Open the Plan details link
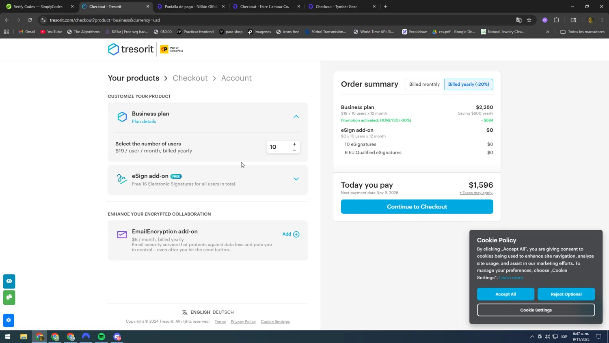The height and width of the screenshot is (343, 609). pyautogui.click(x=144, y=122)
